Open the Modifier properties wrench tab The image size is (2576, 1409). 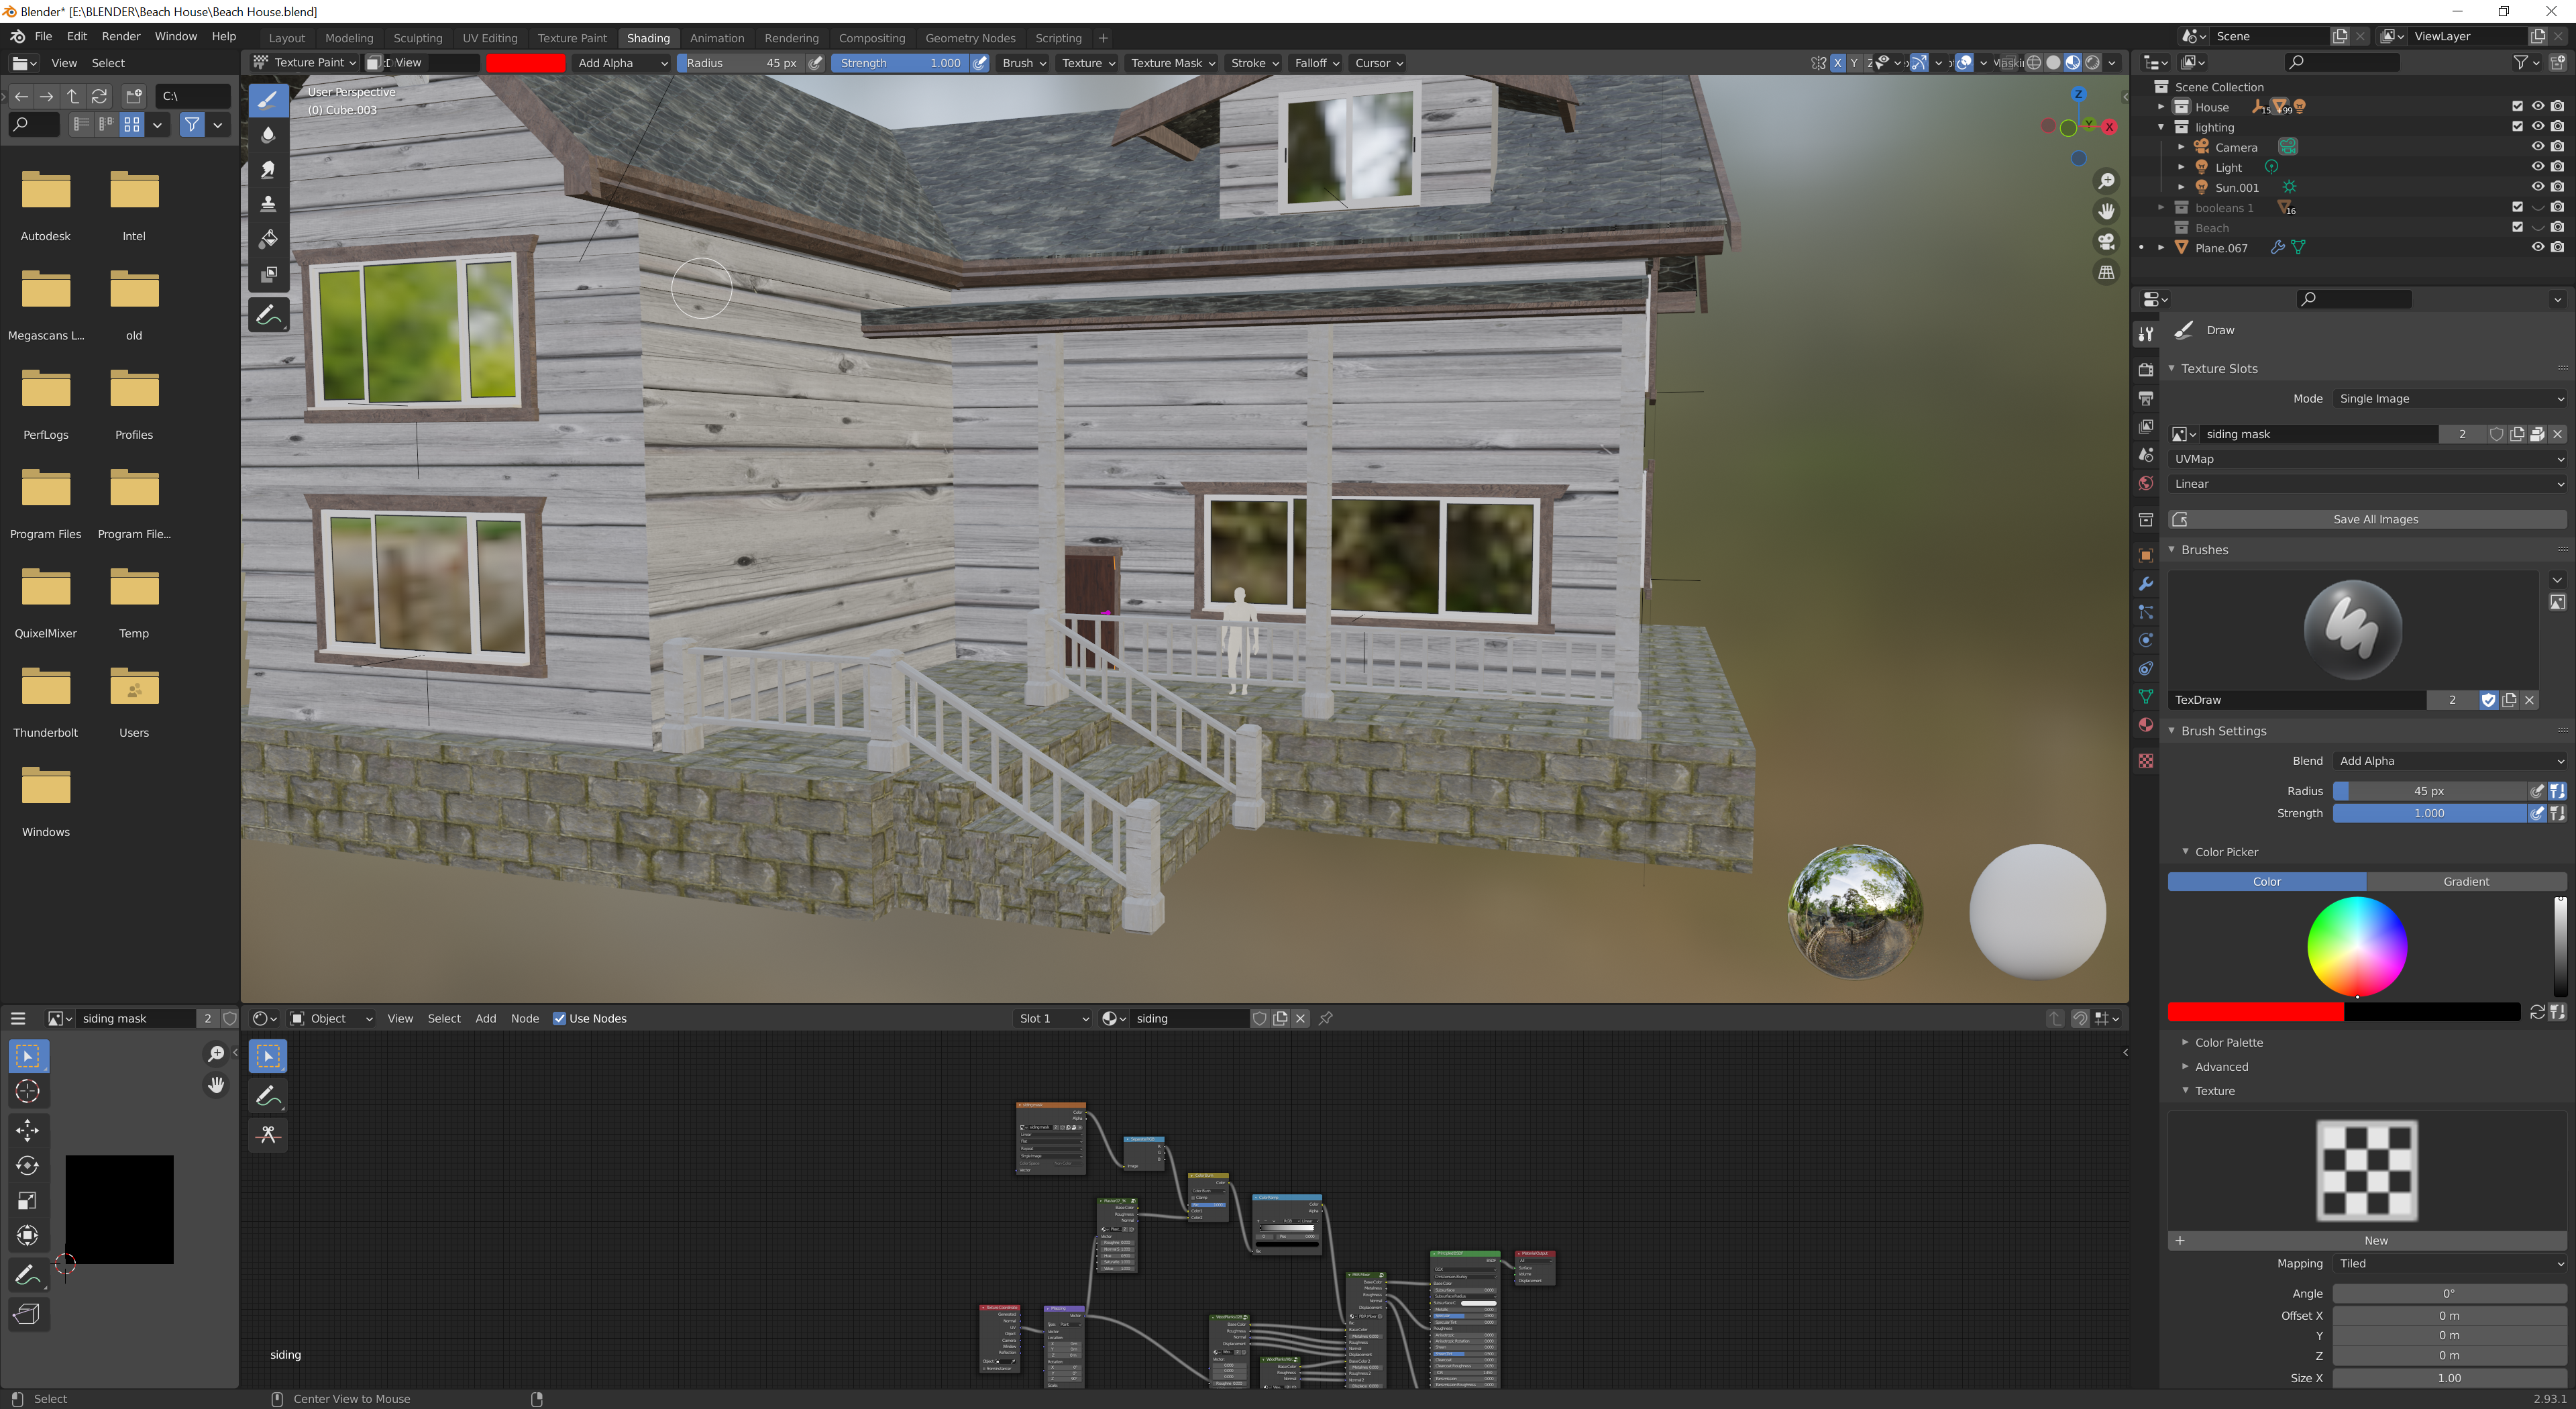coord(2145,584)
